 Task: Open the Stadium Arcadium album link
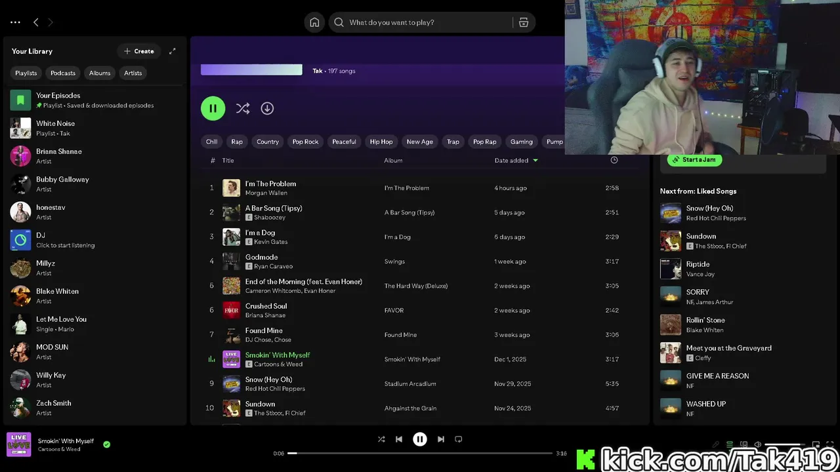(410, 383)
